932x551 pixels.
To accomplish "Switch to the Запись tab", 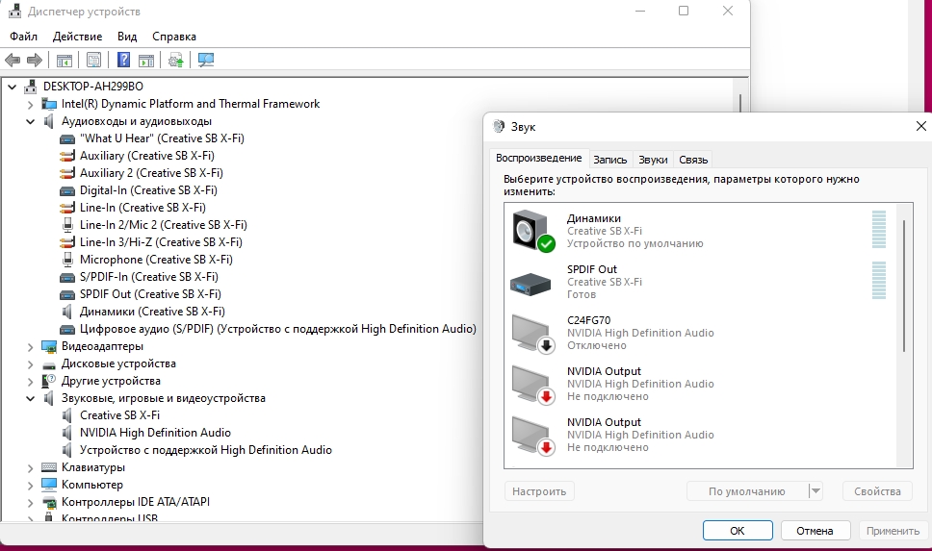I will tap(609, 160).
